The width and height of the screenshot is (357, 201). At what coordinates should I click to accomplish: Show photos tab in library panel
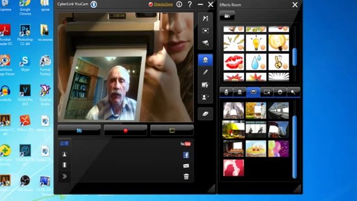pos(65,154)
